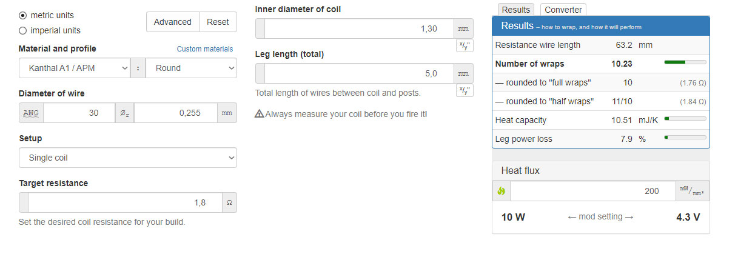Open the Round wire profile dropdown

click(191, 68)
